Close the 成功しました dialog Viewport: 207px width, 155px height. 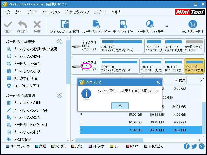[158, 82]
